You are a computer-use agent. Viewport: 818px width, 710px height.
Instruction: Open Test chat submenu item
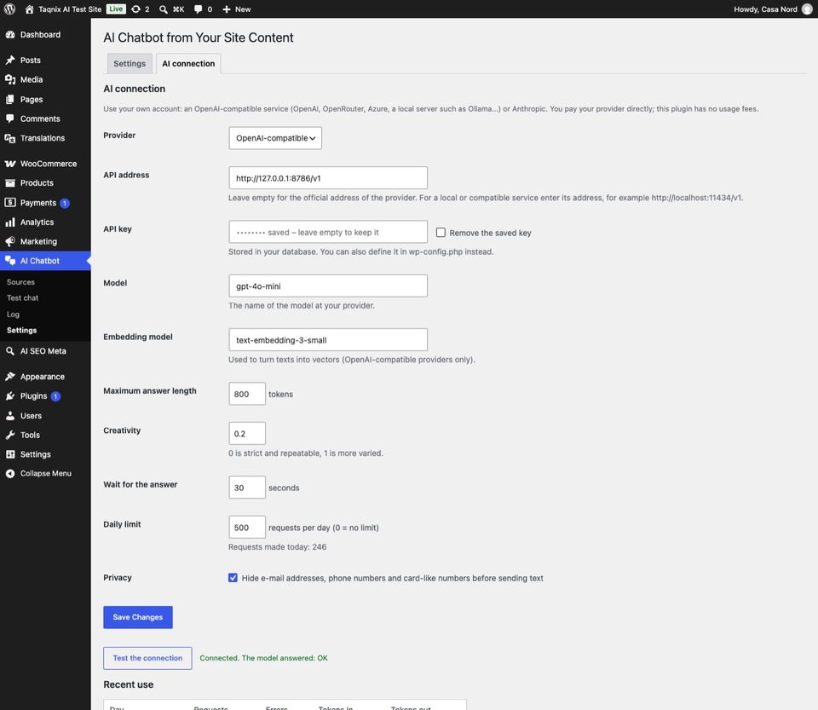pyautogui.click(x=22, y=297)
